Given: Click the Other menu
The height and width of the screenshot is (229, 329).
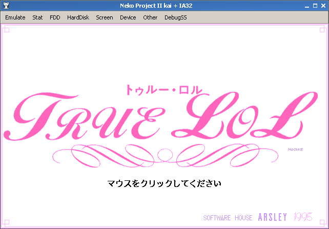Looking at the screenshot, I should click(150, 17).
